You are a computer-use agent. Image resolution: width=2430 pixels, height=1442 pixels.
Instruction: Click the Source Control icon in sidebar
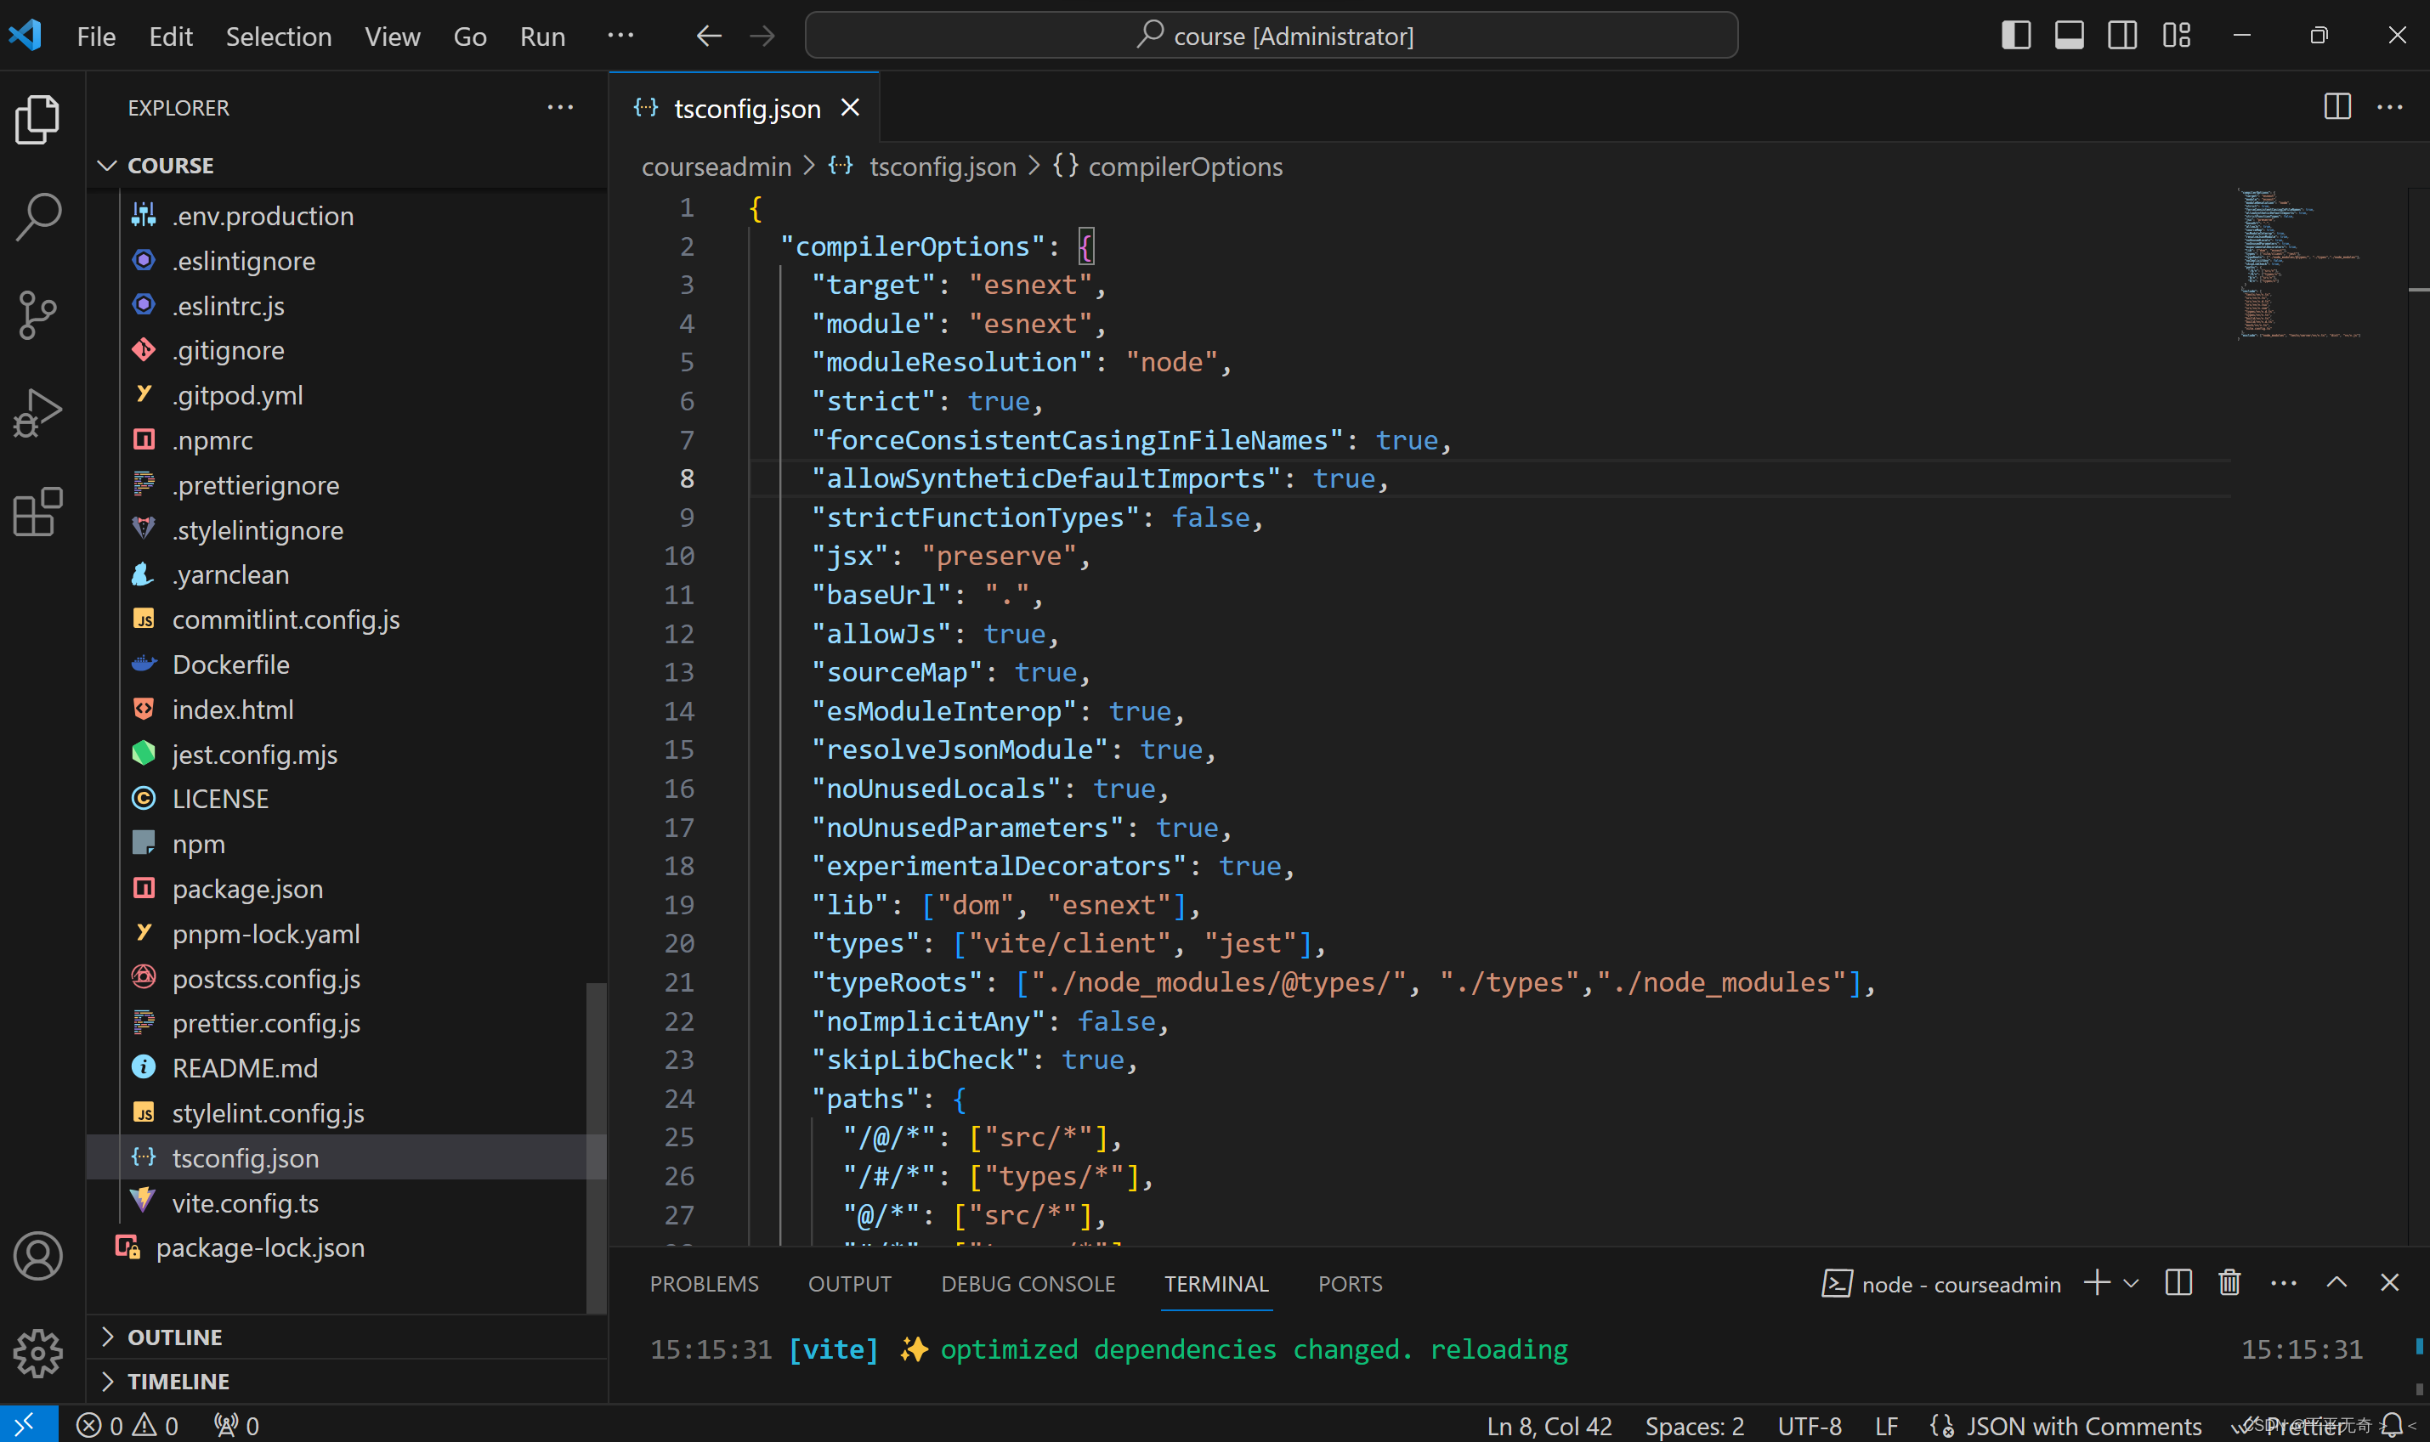tap(37, 311)
